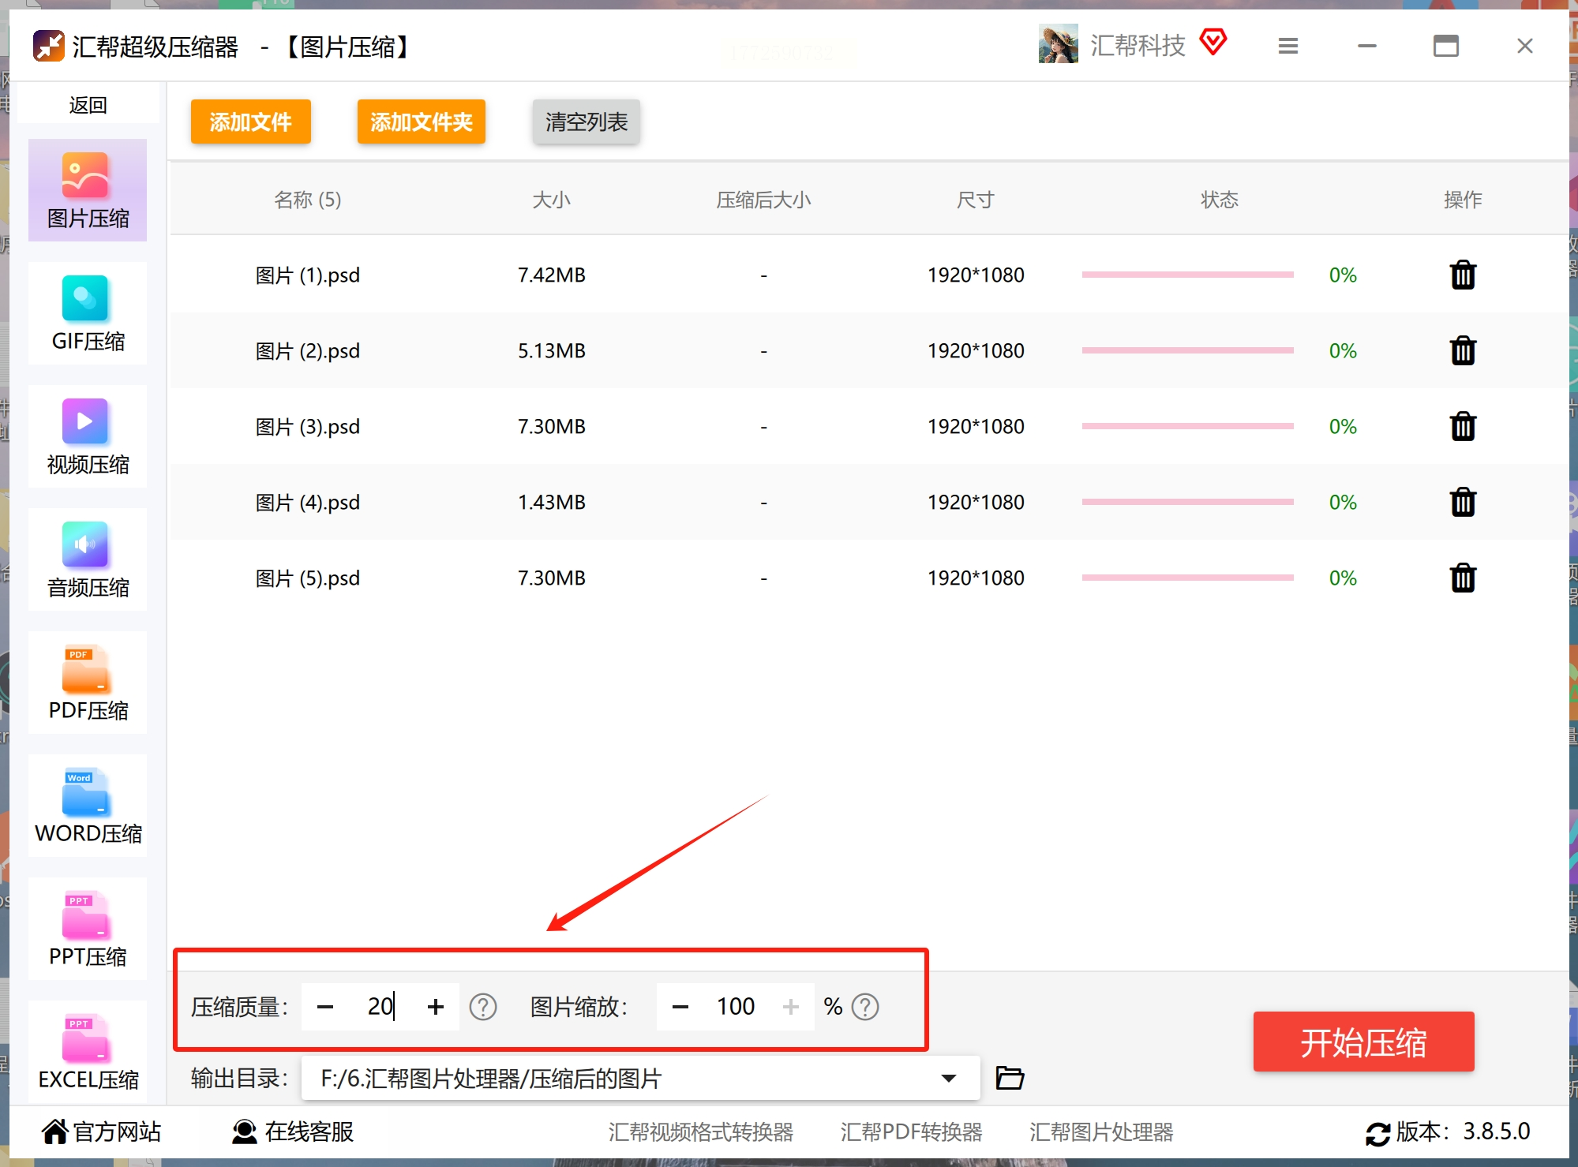Click 压缩质量 value input field

(380, 1007)
